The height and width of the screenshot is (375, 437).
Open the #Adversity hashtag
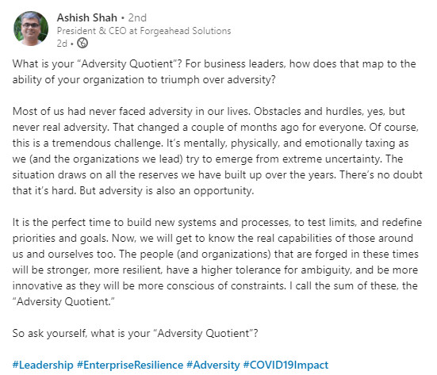[213, 365]
